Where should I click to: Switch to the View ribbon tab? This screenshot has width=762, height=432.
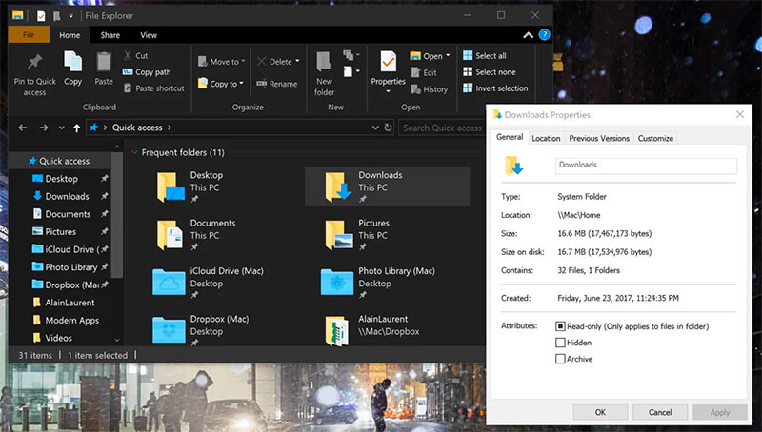pos(150,35)
